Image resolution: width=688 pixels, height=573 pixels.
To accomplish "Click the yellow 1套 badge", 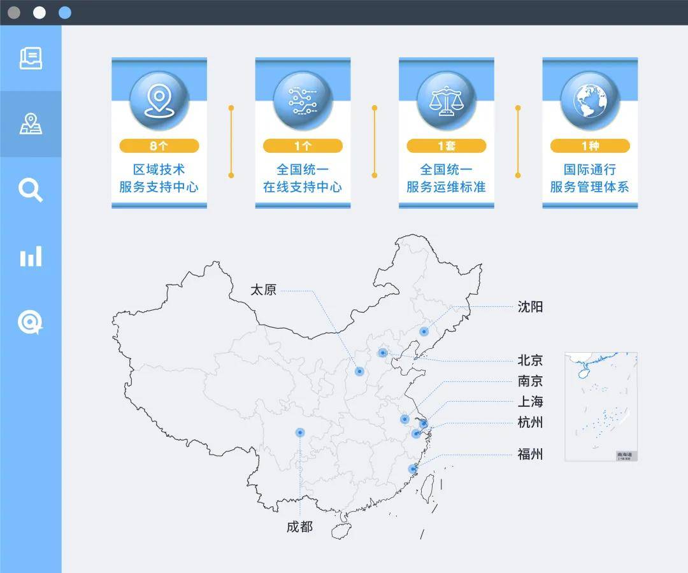I will (x=447, y=146).
